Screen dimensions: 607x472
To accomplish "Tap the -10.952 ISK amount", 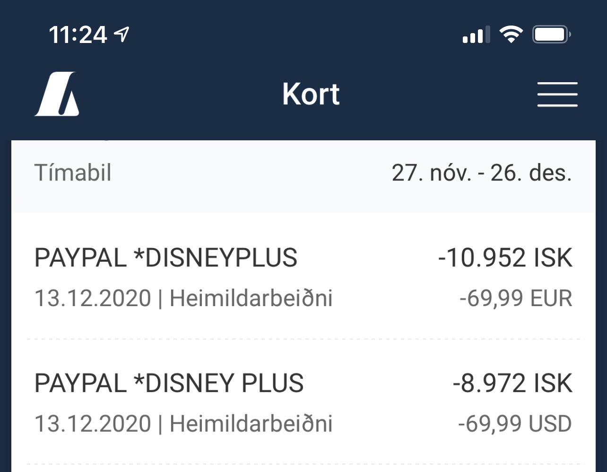I will (x=505, y=258).
